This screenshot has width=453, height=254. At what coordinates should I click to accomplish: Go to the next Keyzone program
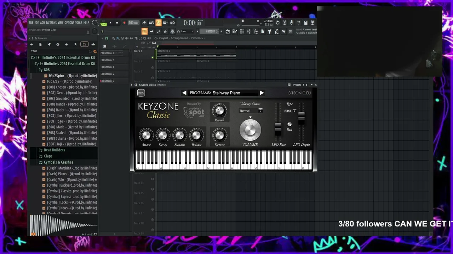[262, 93]
